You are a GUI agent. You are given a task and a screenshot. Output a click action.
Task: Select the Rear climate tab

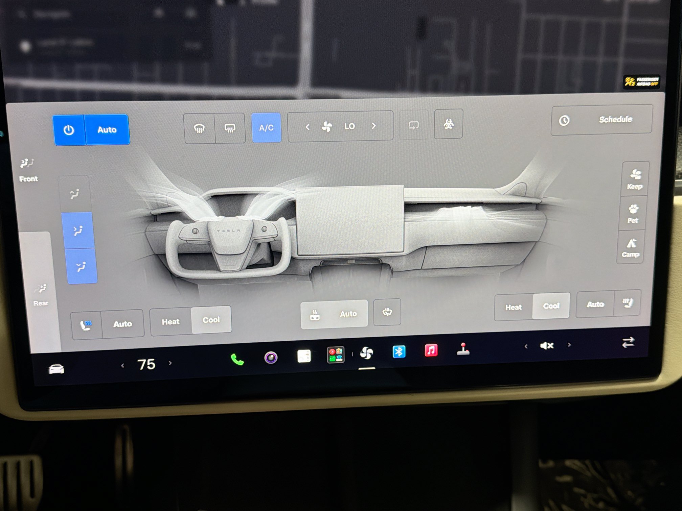click(41, 295)
